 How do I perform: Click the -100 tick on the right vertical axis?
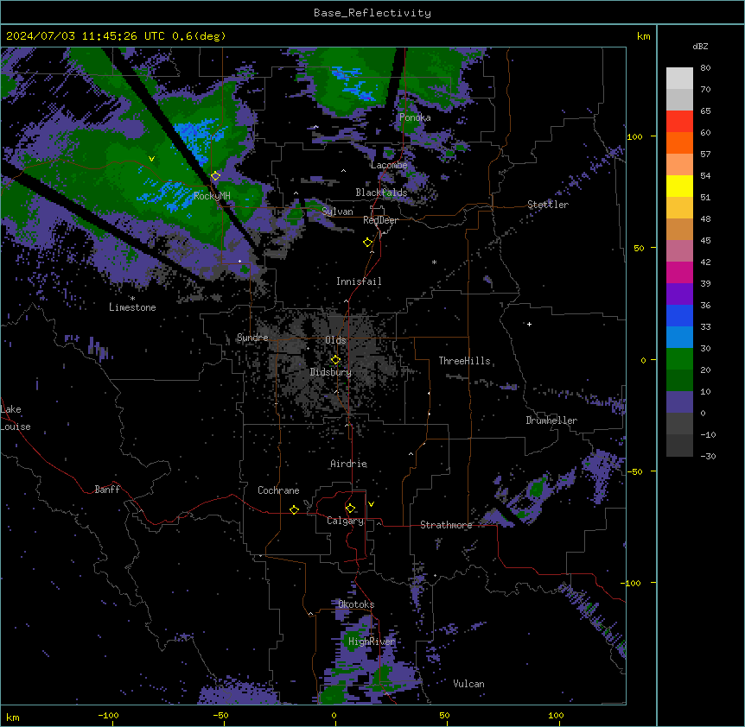(632, 583)
